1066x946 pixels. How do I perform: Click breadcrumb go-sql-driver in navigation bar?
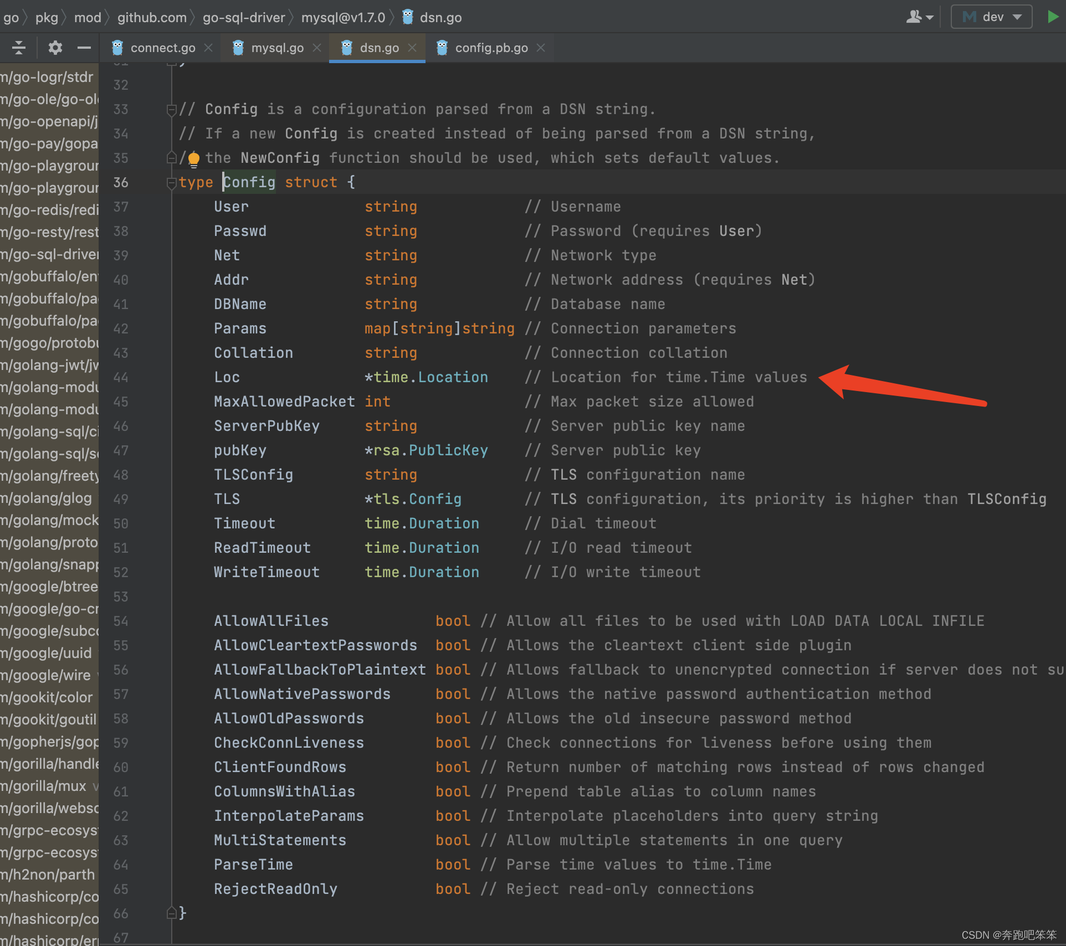click(x=244, y=17)
